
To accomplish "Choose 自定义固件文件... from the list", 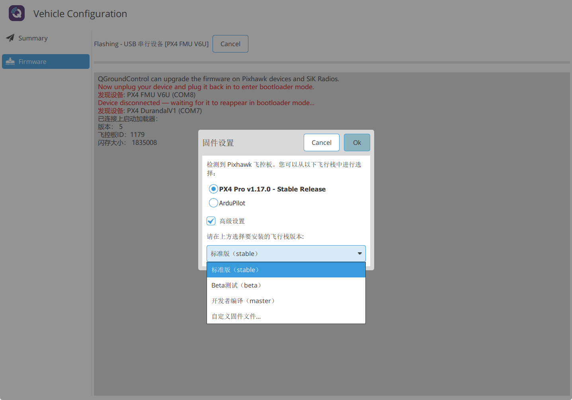I will point(286,316).
